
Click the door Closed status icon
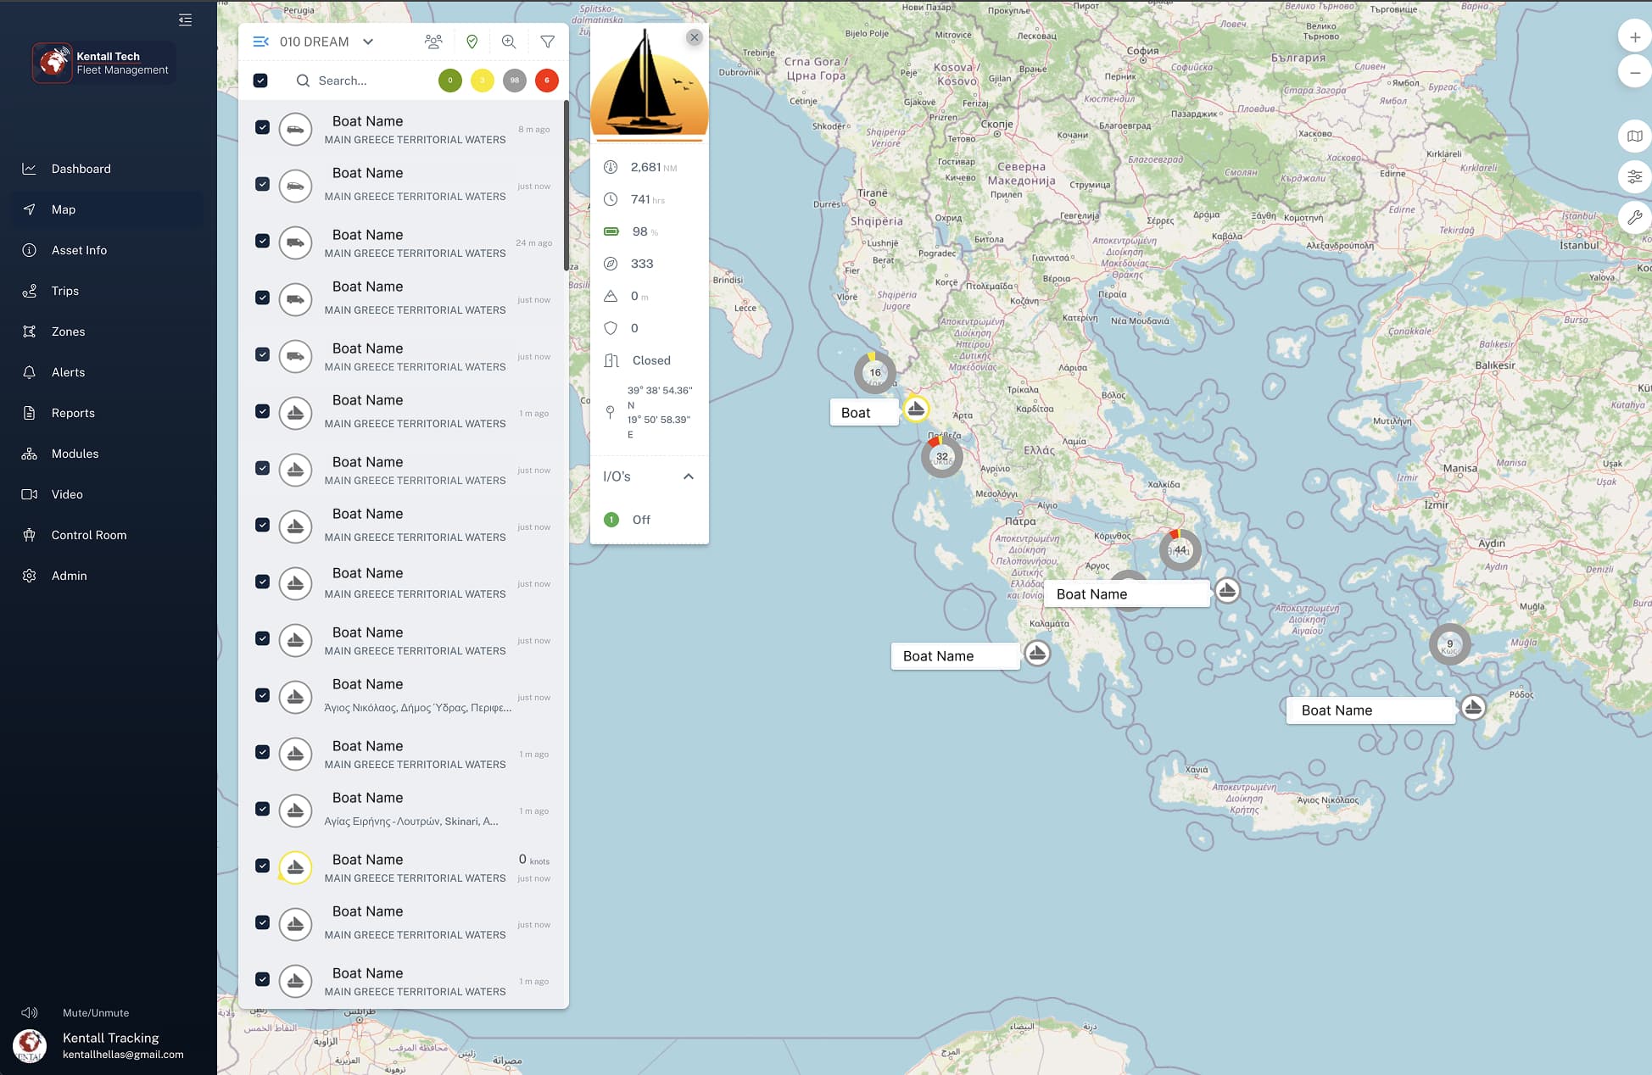point(611,360)
